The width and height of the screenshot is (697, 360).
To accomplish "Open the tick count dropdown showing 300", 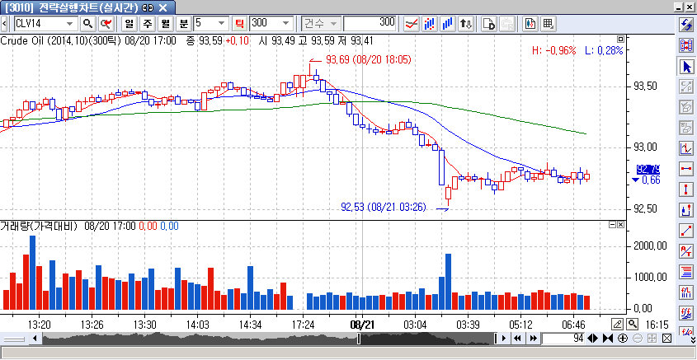I will point(288,23).
